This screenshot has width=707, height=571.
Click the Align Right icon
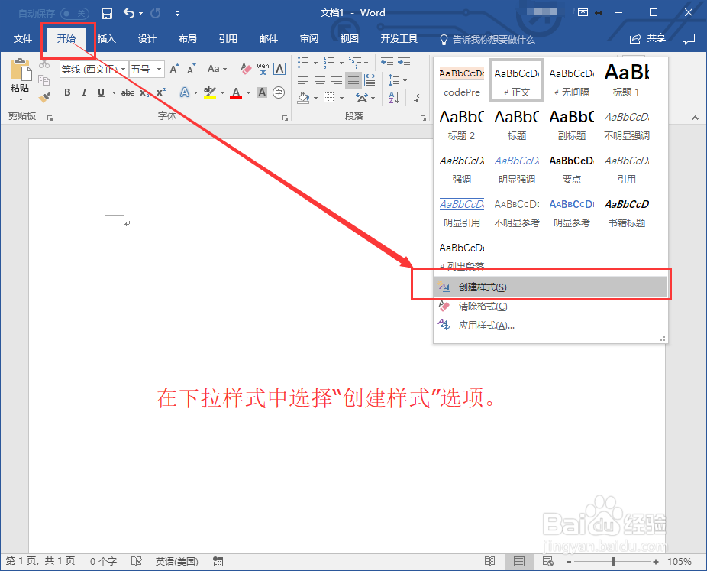click(x=337, y=80)
